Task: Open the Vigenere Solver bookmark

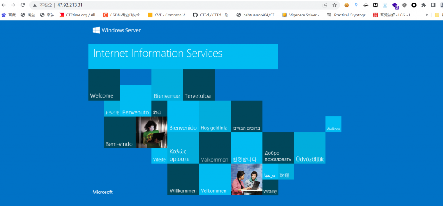Action: coord(302,15)
